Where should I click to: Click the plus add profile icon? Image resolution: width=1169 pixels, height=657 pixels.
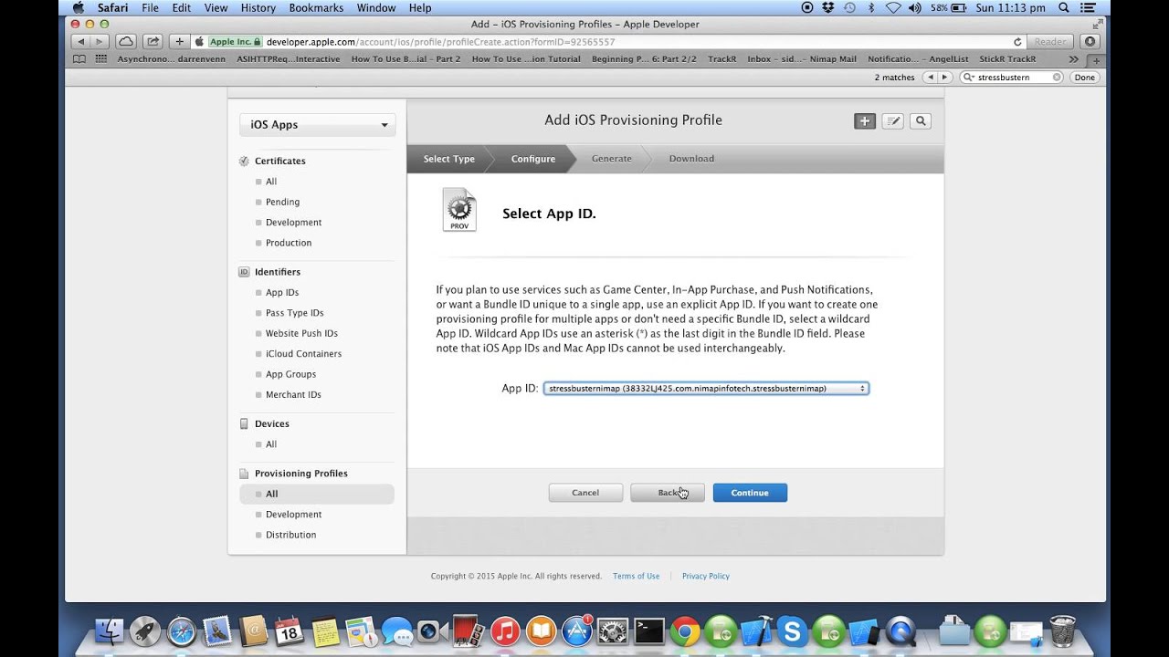865,120
